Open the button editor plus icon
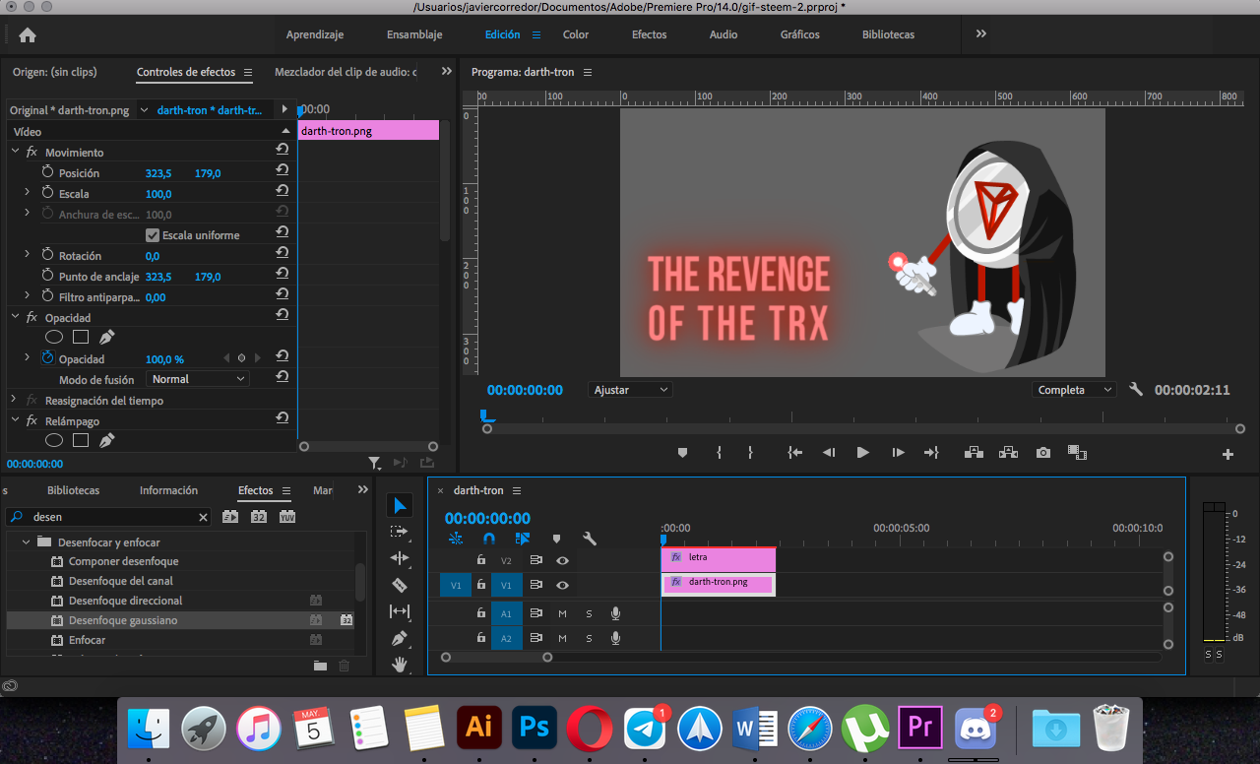The width and height of the screenshot is (1260, 764). [1228, 454]
